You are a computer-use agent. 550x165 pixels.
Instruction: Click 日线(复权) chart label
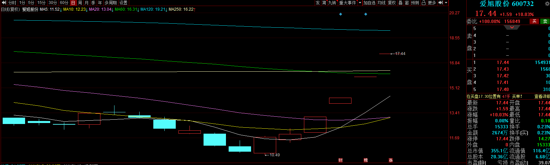pos(10,9)
